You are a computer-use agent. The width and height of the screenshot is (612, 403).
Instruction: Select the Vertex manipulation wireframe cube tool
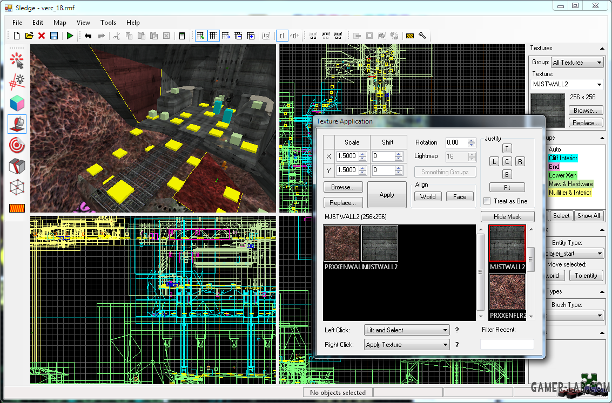(x=17, y=187)
